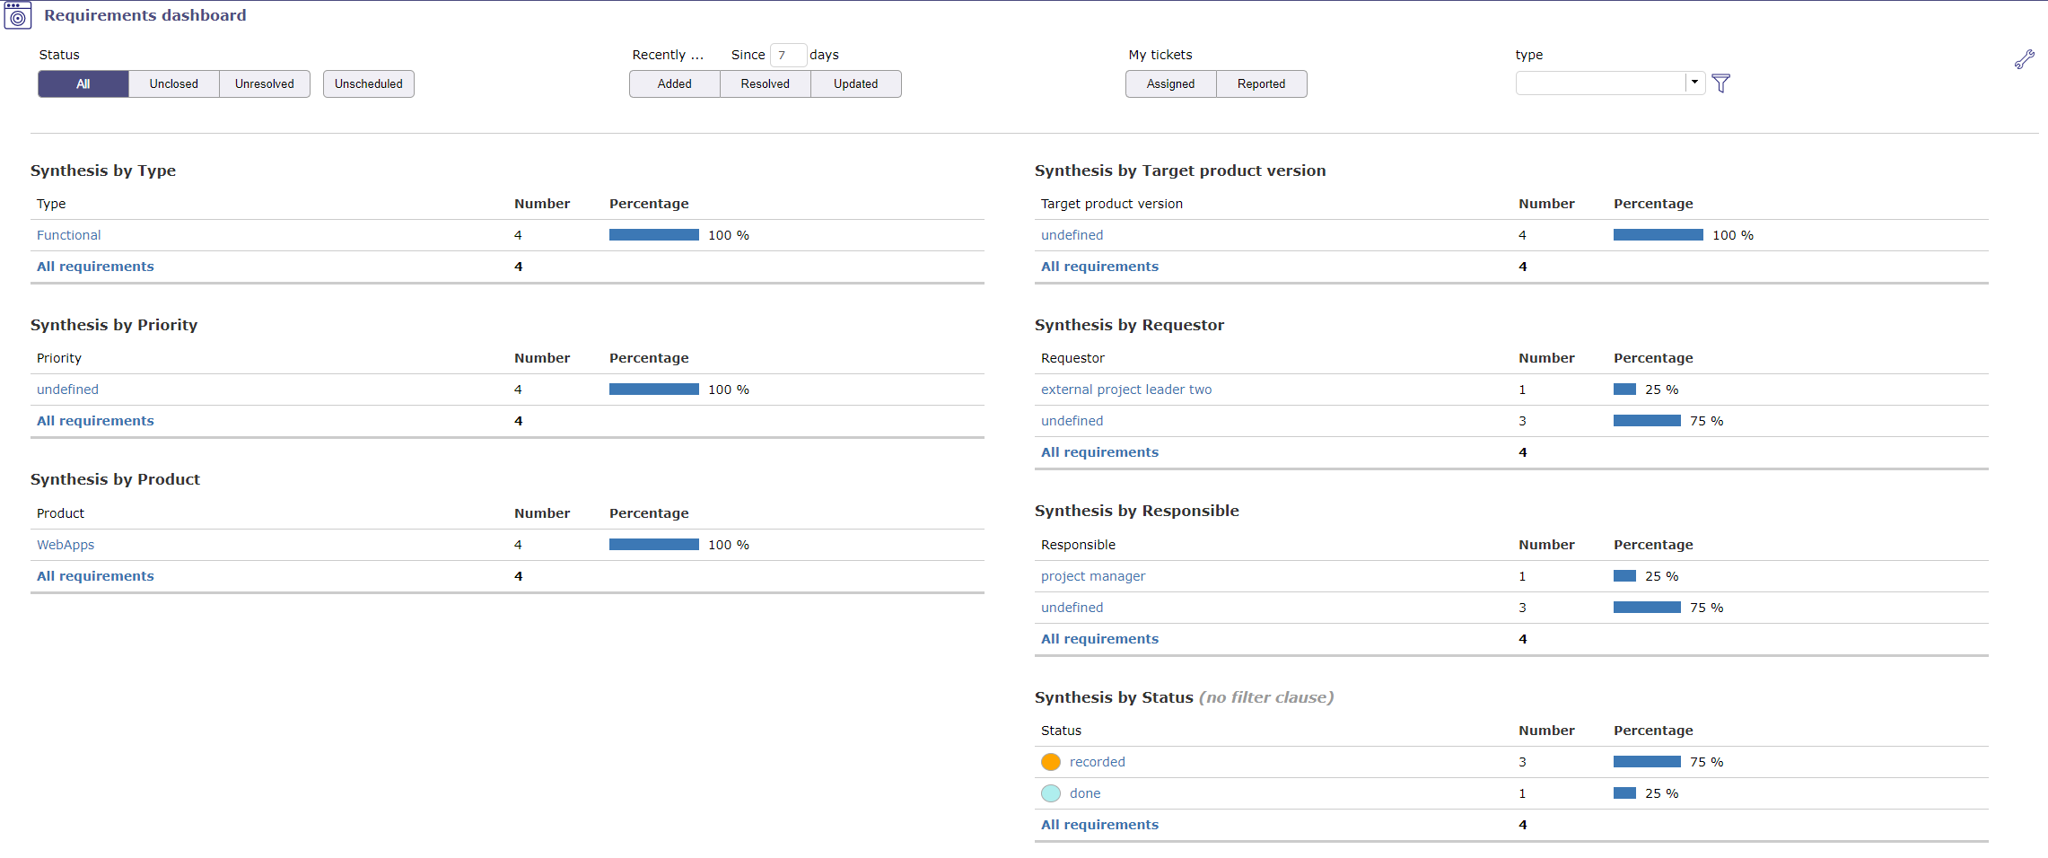Click the 100% percentage bar for Functional
The image size is (2048, 858).
coord(653,234)
